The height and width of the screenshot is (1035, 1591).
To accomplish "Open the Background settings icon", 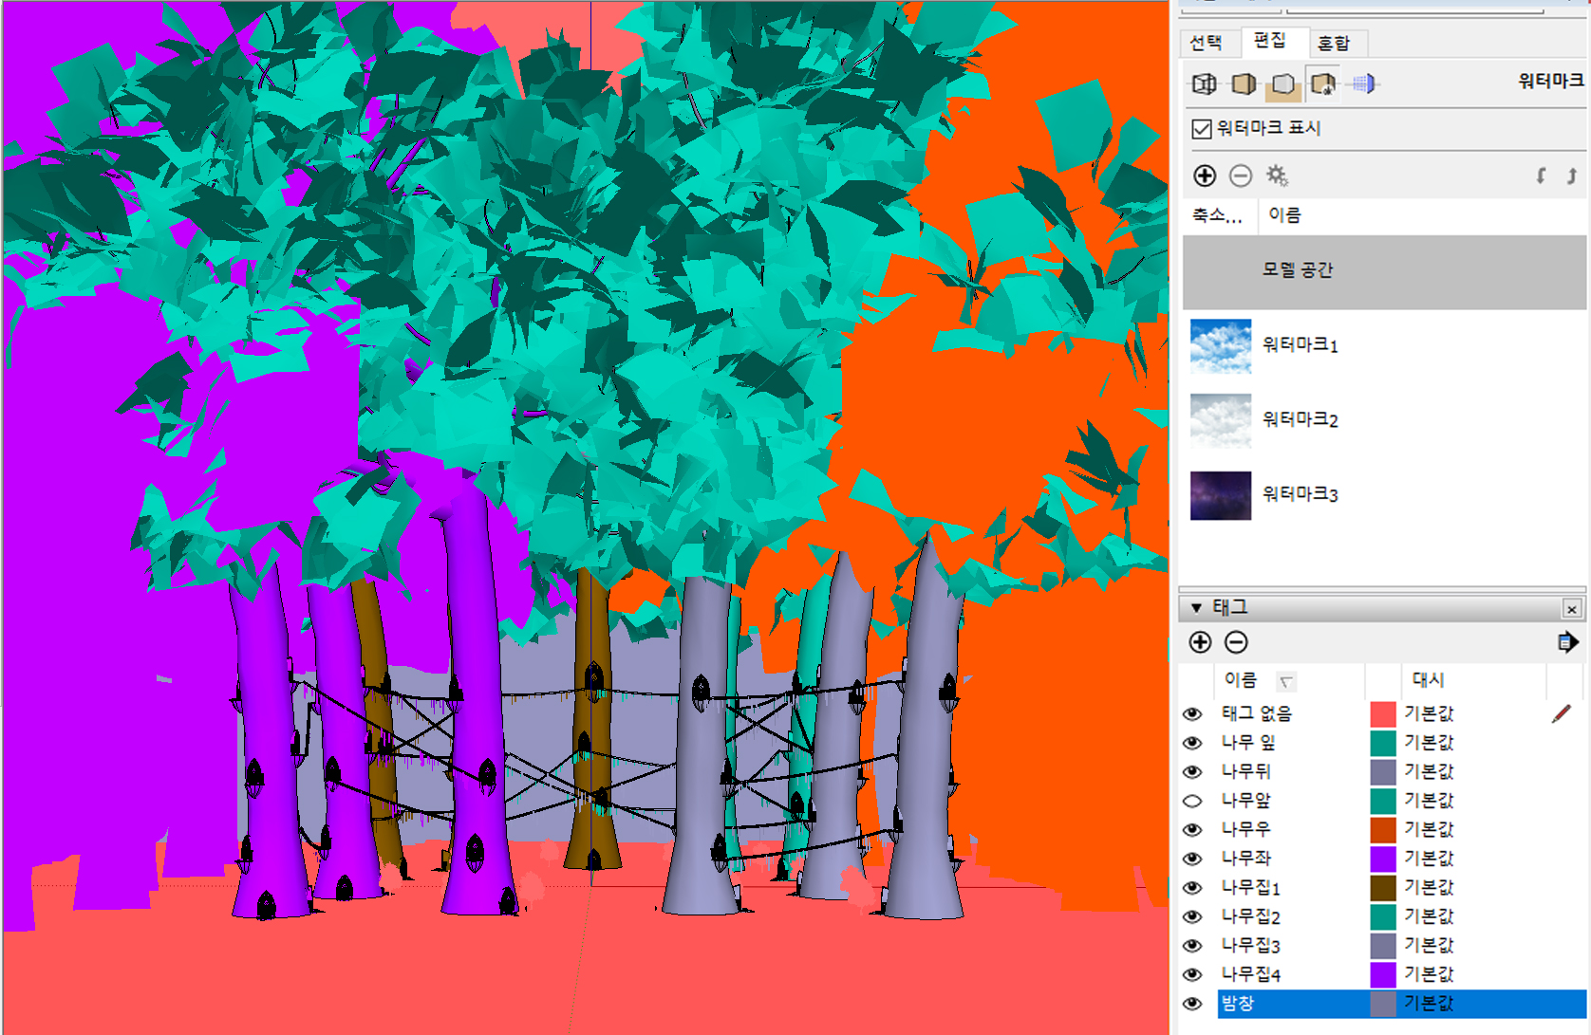I will point(1283,84).
